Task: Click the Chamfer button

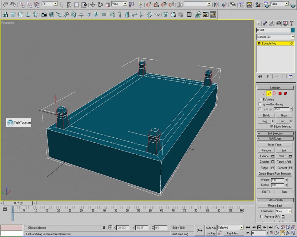Action: point(264,161)
